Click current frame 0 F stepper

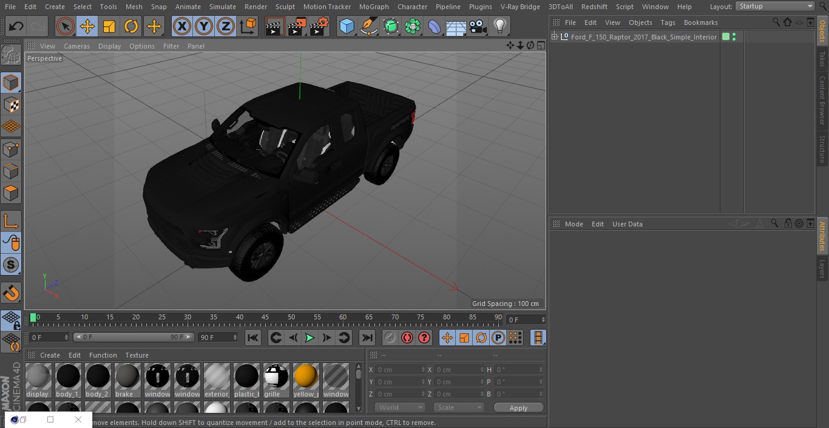click(x=543, y=319)
